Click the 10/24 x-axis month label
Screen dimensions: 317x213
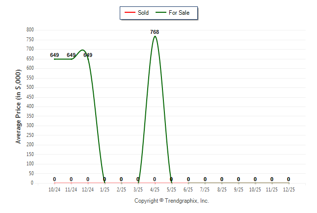pyautogui.click(x=54, y=189)
